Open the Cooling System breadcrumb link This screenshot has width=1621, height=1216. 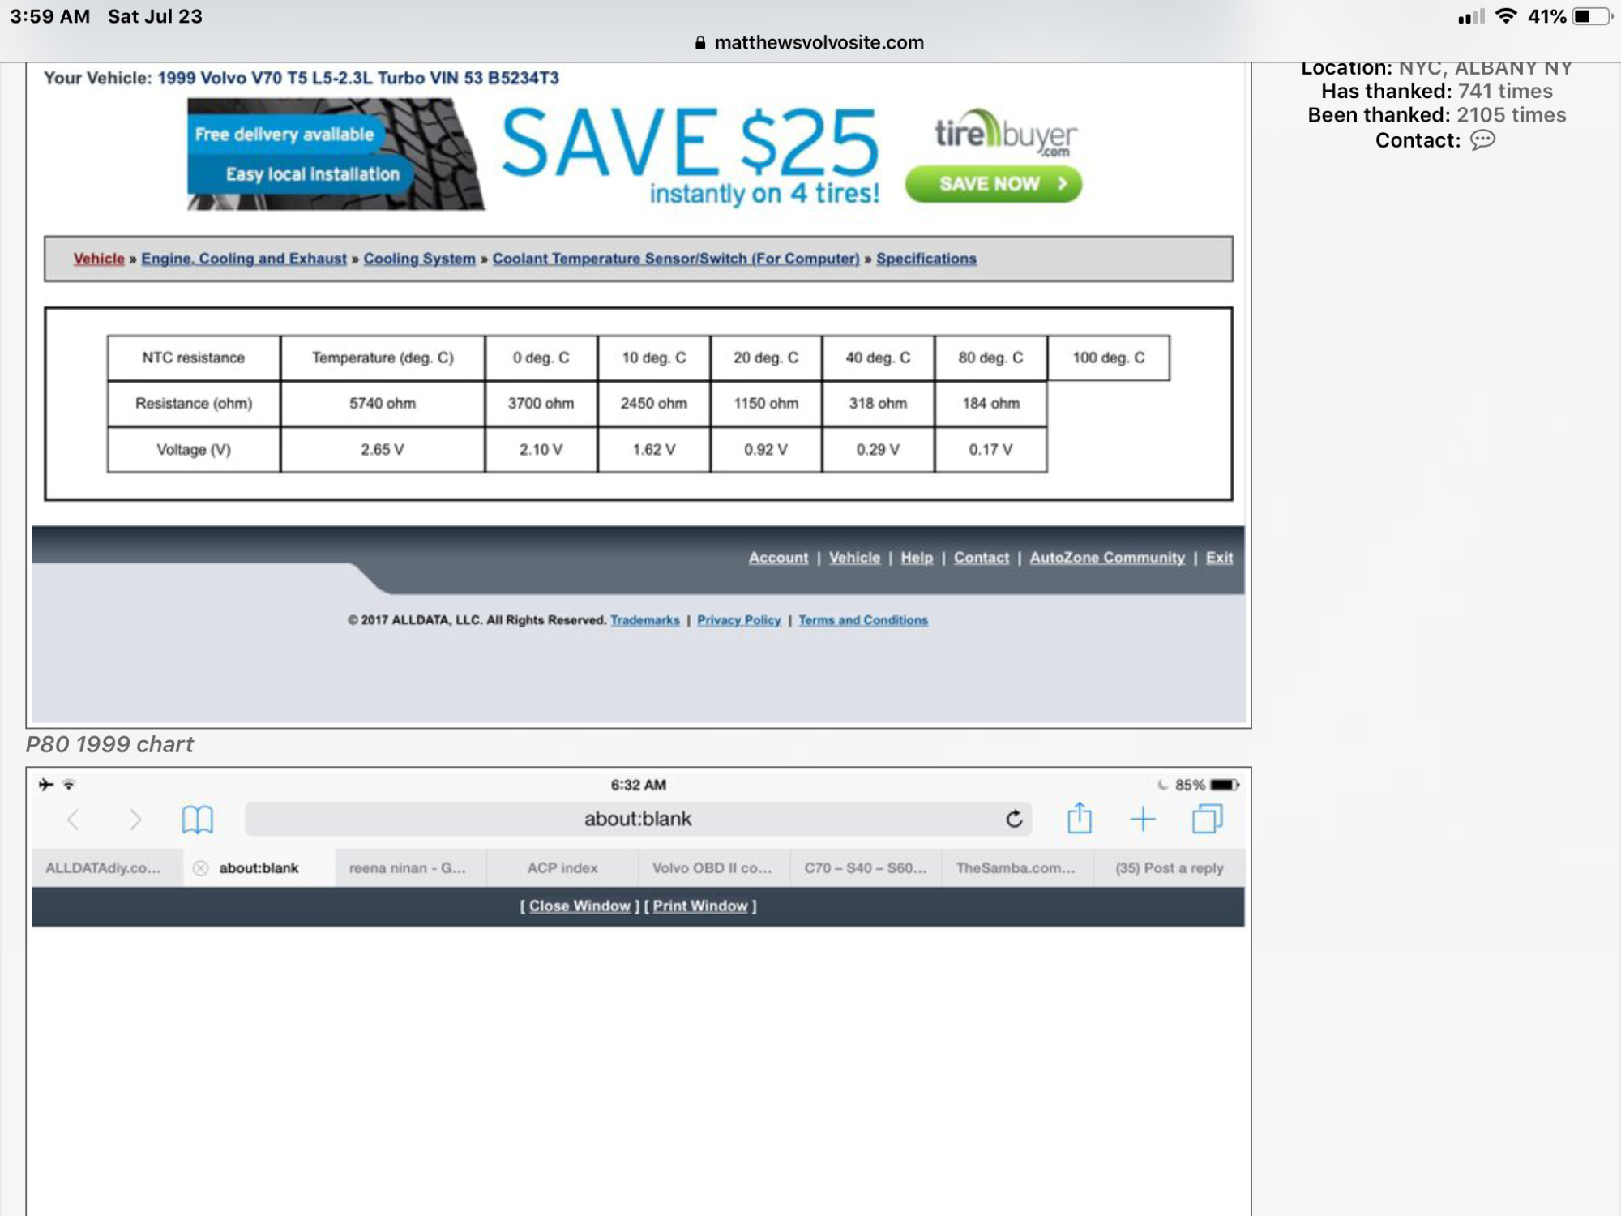[419, 259]
